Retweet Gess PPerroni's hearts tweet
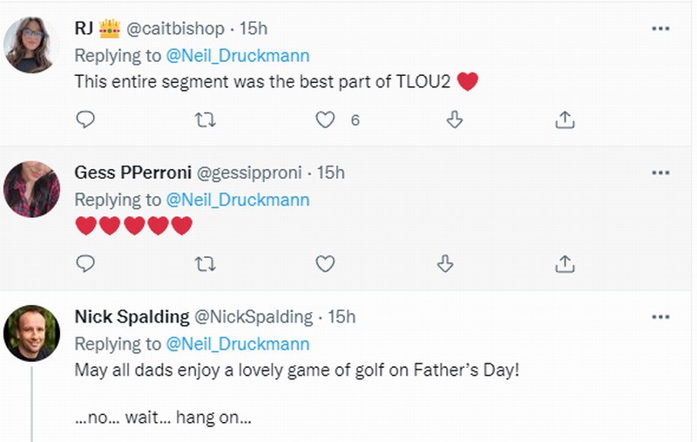 click(205, 262)
